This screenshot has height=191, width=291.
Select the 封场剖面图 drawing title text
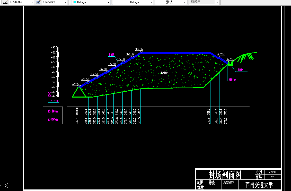click(225, 175)
